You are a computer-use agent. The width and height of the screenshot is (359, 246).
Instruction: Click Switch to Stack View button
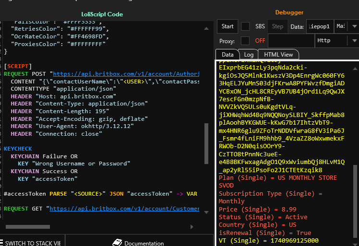[32, 240]
